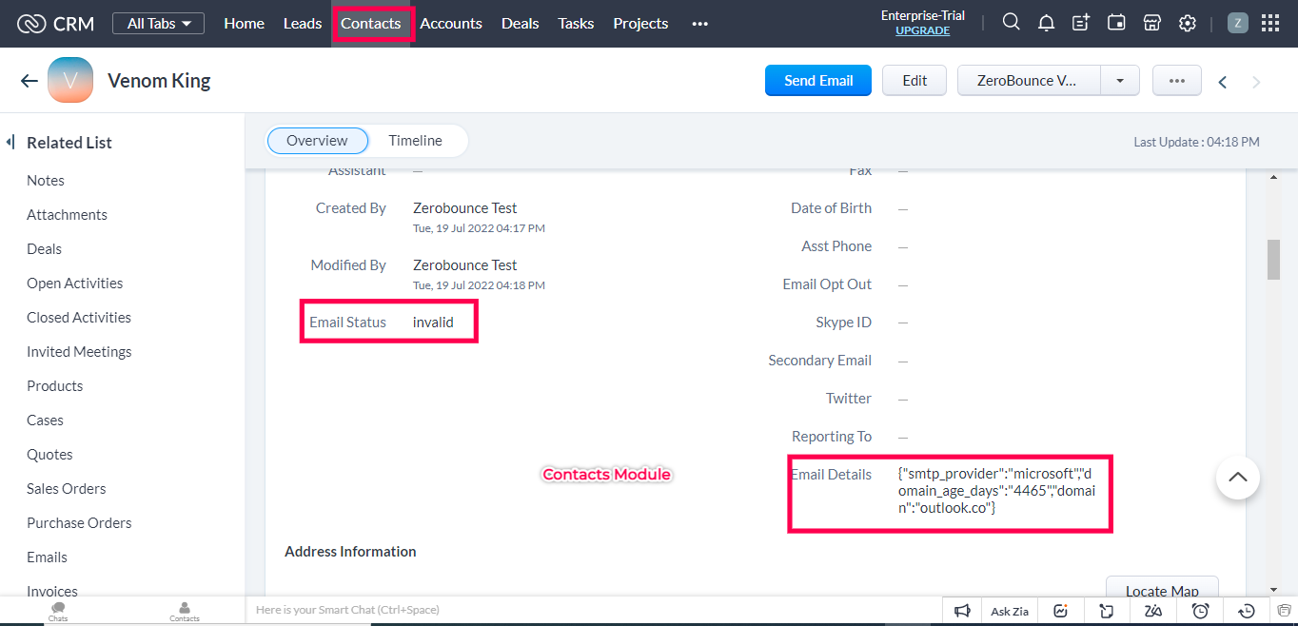Click the Email Details JSON value
Viewport: 1298px width, 626px height.
[996, 490]
